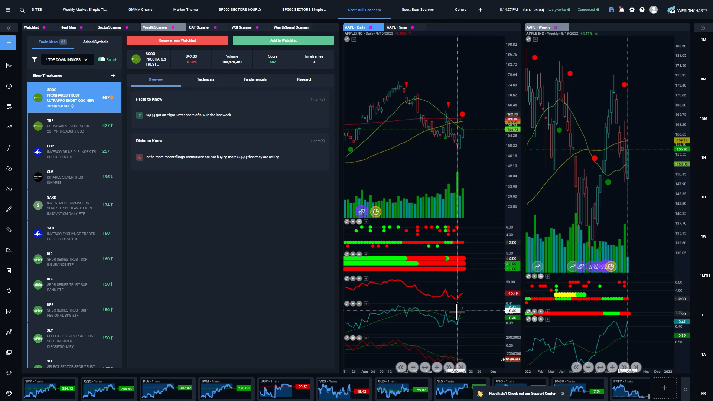Open the Fundamentals tab
713x401 pixels.
(255, 79)
